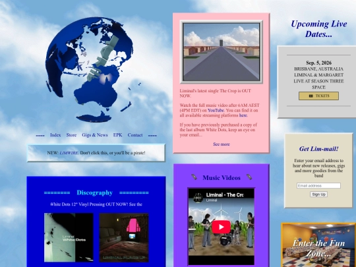
Task: Open the YouTube link in news post
Action: [x=216, y=110]
